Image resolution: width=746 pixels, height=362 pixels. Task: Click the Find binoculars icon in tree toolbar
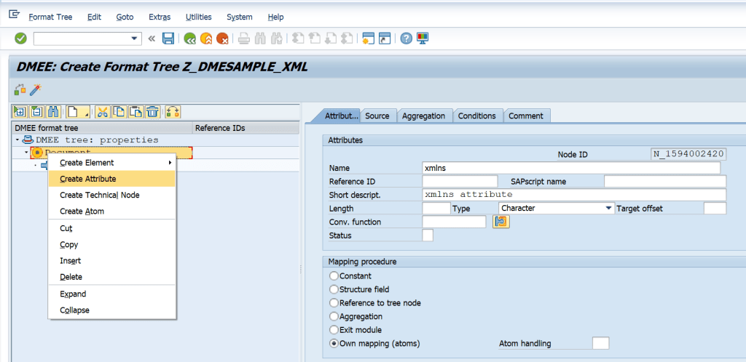[x=54, y=112]
